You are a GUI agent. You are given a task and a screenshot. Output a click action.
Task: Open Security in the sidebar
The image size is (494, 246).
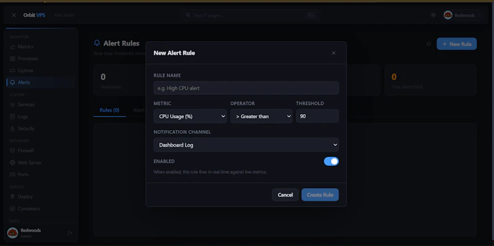[41, 128]
